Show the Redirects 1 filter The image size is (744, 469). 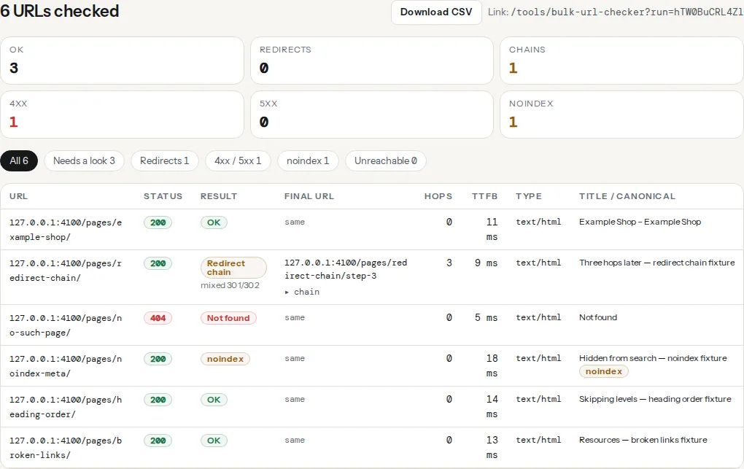tap(164, 161)
